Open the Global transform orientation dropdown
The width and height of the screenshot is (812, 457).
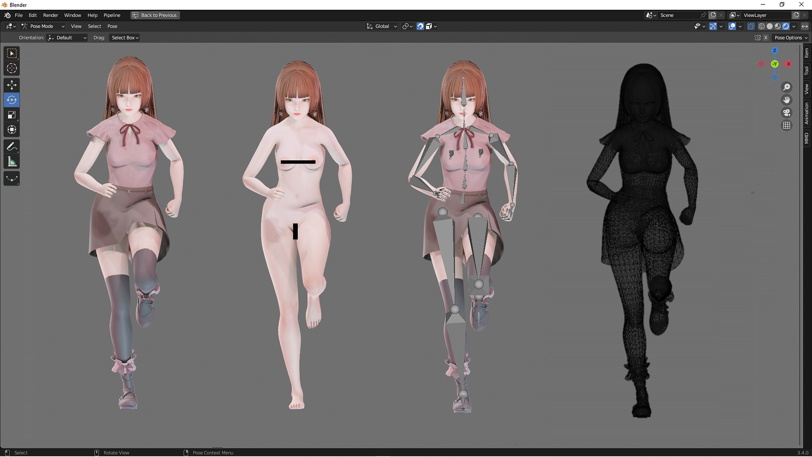pos(382,26)
